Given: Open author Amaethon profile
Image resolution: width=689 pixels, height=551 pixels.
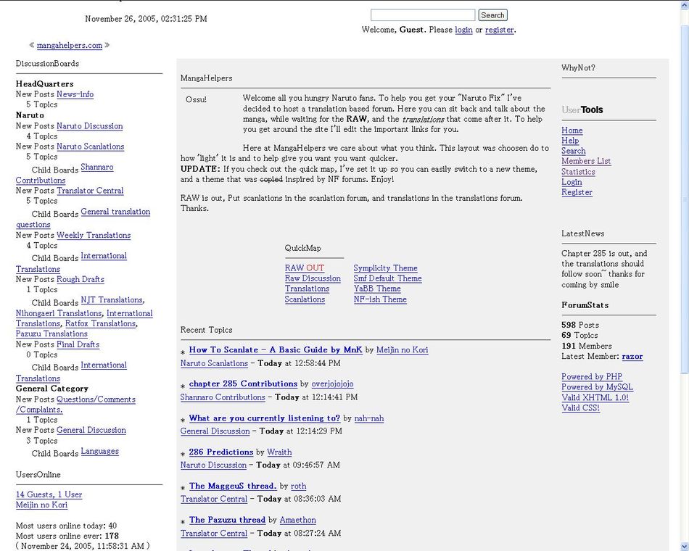Looking at the screenshot, I should pyautogui.click(x=297, y=520).
